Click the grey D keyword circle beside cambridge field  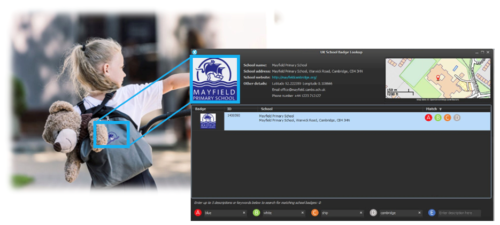click(x=373, y=213)
